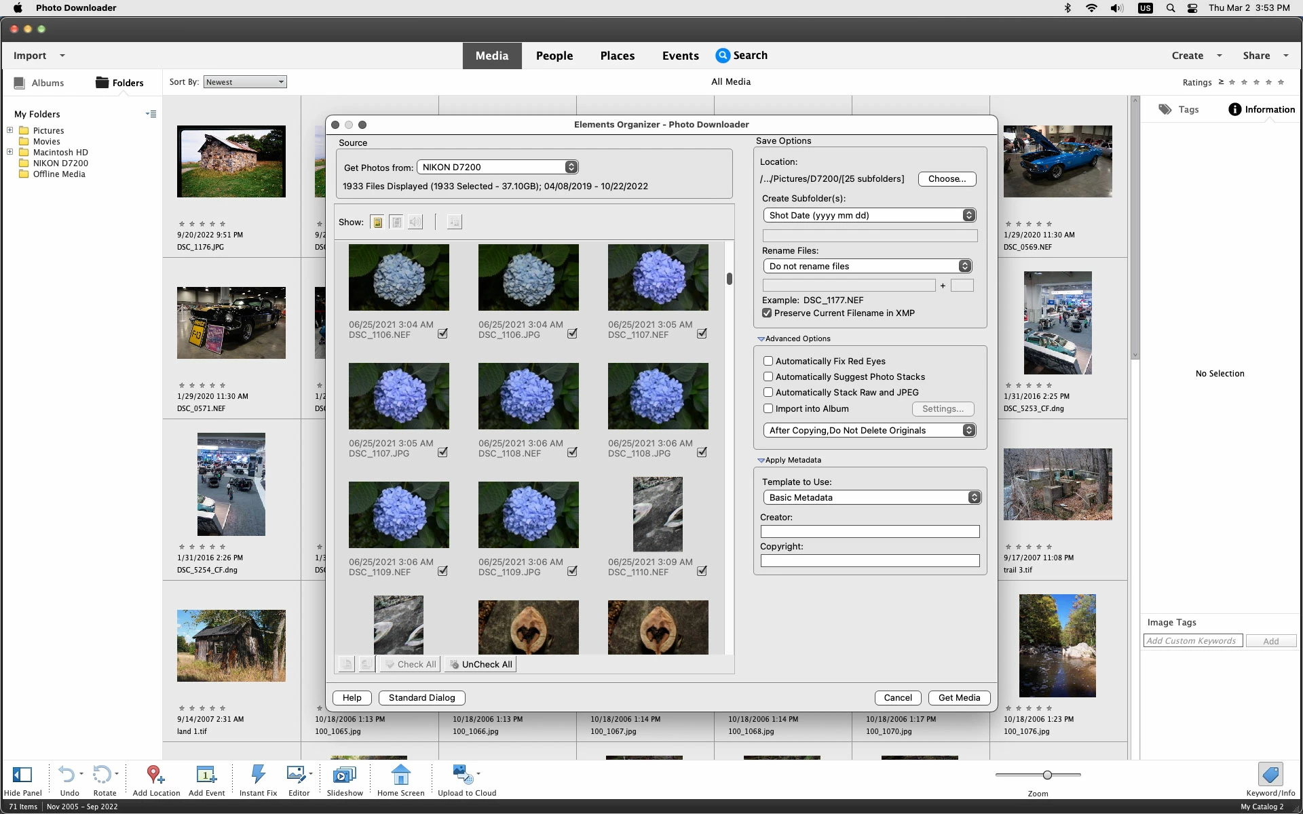Toggle Show Images filter icon
Image resolution: width=1303 pixels, height=814 pixels.
(x=377, y=222)
